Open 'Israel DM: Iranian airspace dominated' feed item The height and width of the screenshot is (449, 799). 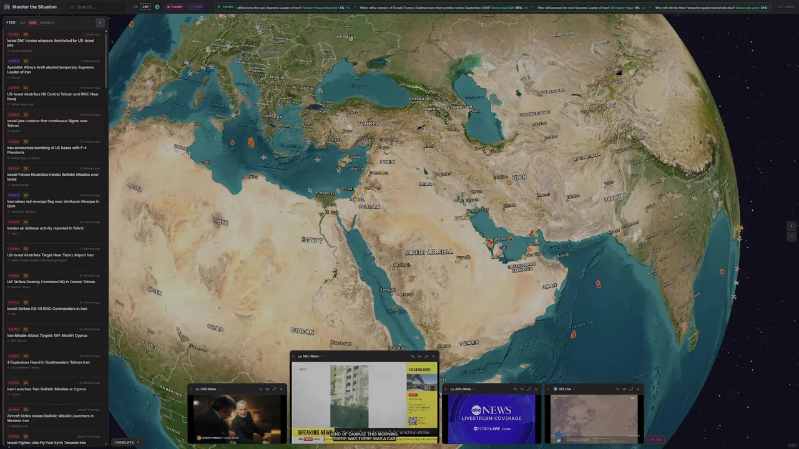[54, 42]
